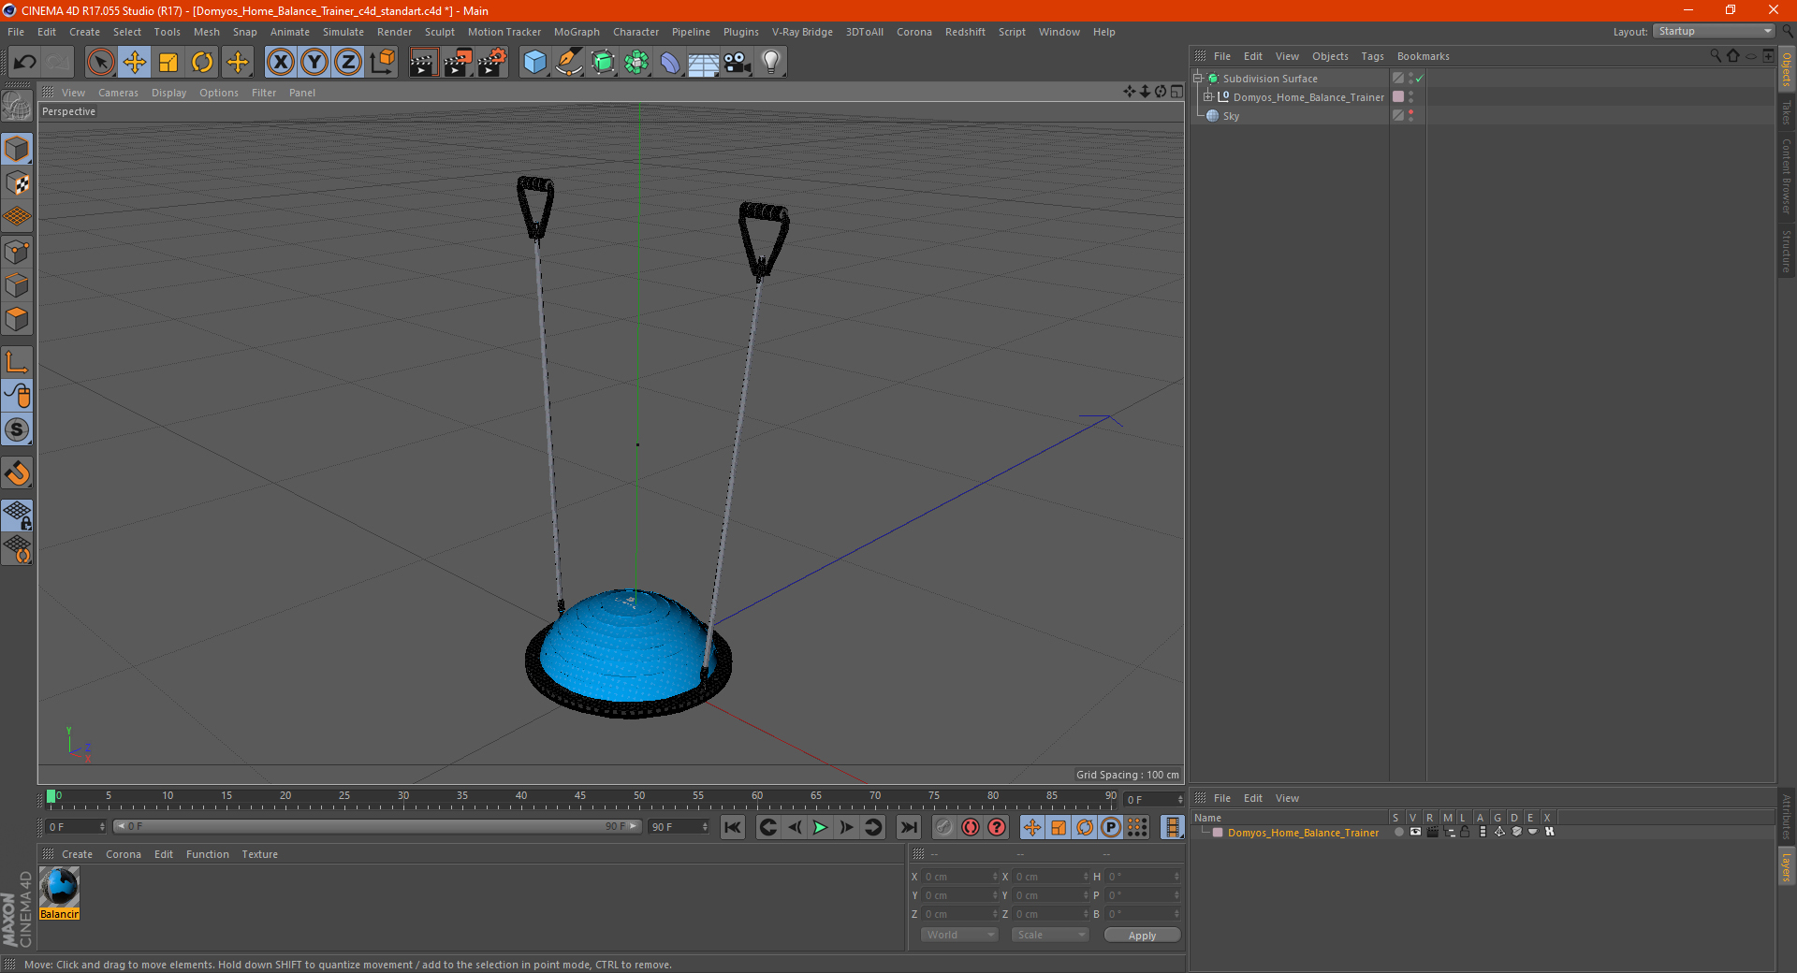1797x973 pixels.
Task: Click the Position X coordinate field
Action: (959, 877)
